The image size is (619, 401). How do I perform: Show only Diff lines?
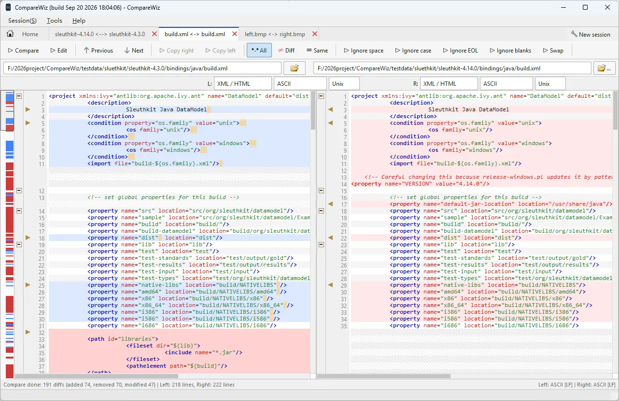pyautogui.click(x=286, y=51)
